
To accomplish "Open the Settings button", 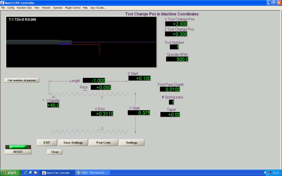I will (131, 143).
